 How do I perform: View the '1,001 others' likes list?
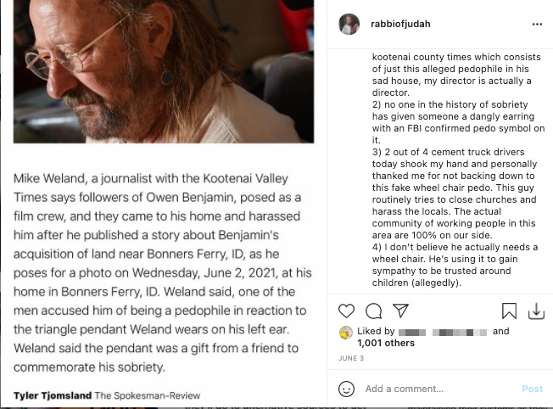(x=386, y=343)
